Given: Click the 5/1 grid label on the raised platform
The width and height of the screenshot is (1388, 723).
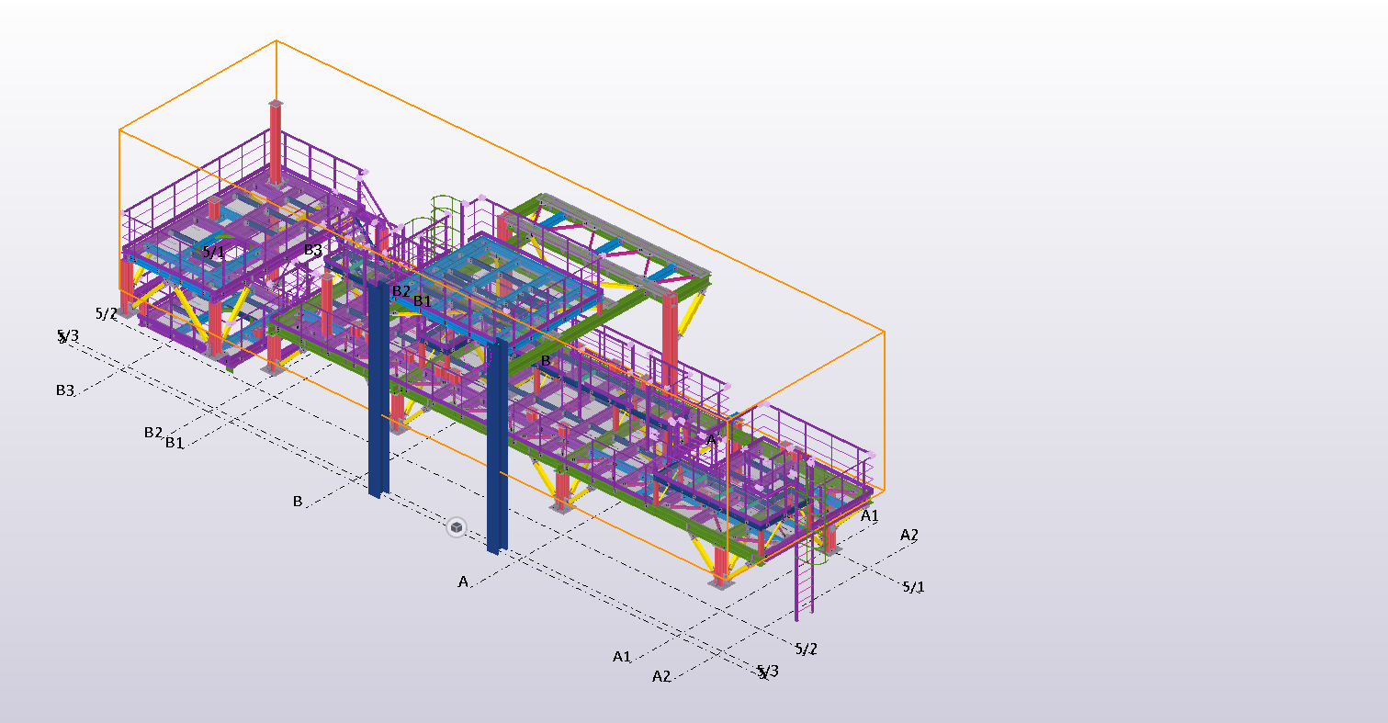Looking at the screenshot, I should coord(213,251).
